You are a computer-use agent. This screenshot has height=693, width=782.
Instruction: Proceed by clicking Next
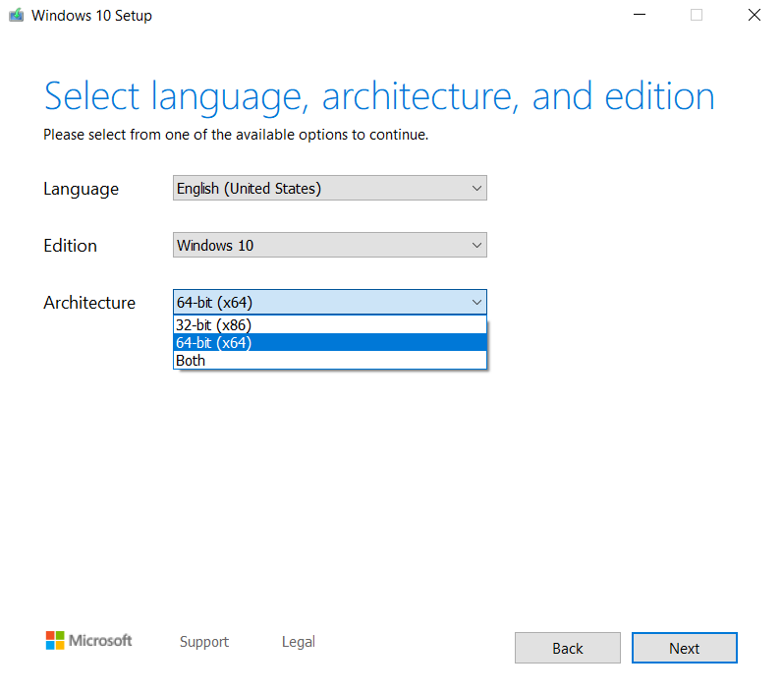(685, 648)
